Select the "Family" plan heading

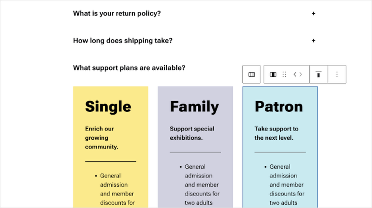(x=194, y=106)
